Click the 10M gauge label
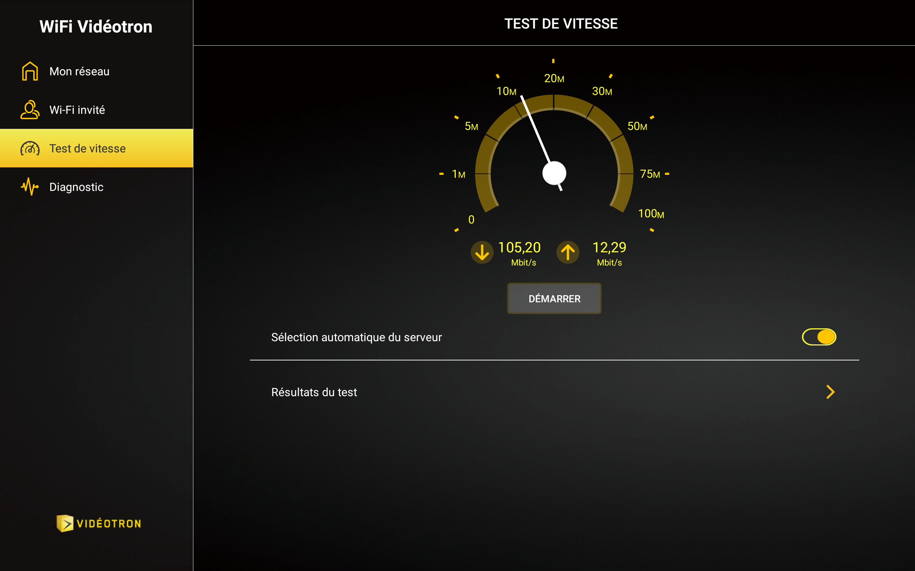Image resolution: width=915 pixels, height=571 pixels. point(506,91)
